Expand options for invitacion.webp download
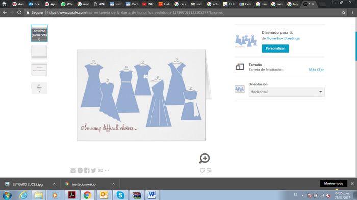Screen dimensions: 357x200 (113, 184)
